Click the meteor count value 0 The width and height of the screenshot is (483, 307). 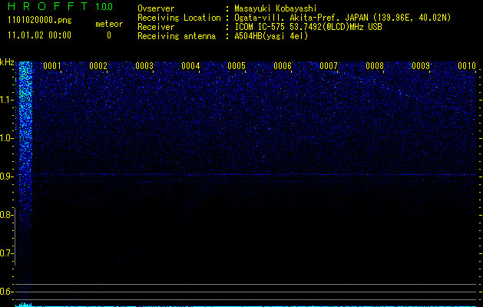point(109,35)
